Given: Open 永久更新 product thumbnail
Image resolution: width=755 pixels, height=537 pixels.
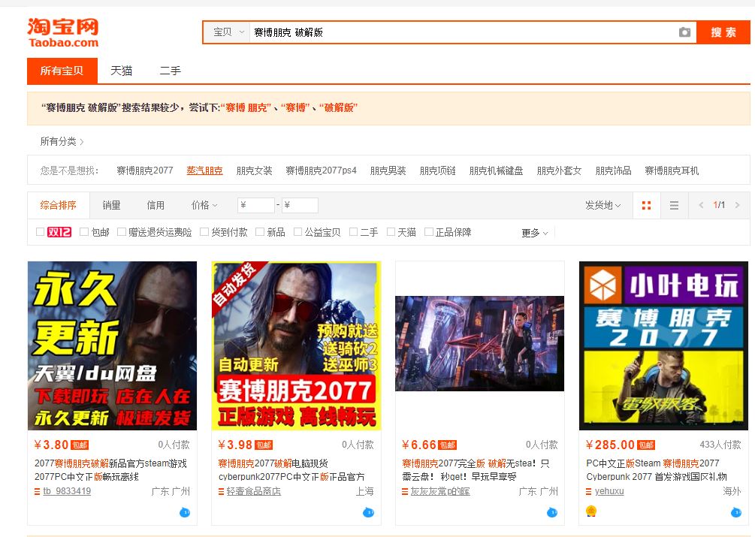Looking at the screenshot, I should [112, 345].
